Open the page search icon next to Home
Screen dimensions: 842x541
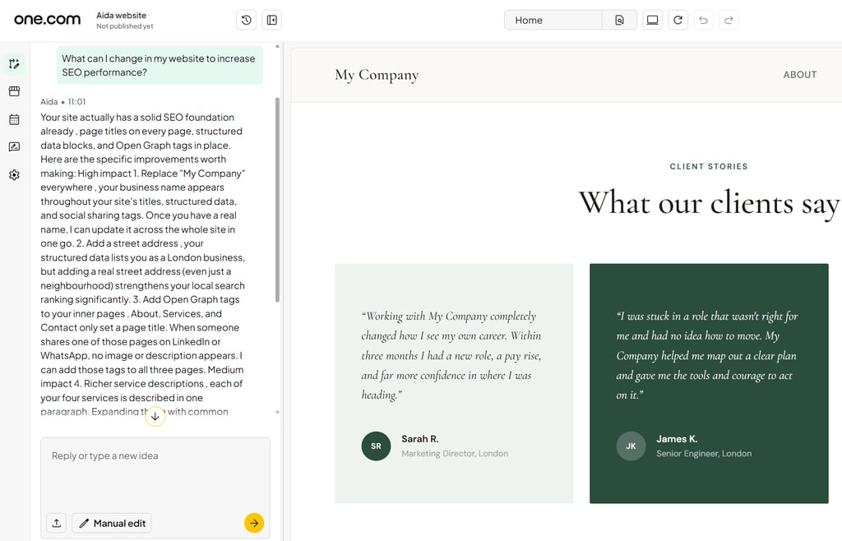619,21
